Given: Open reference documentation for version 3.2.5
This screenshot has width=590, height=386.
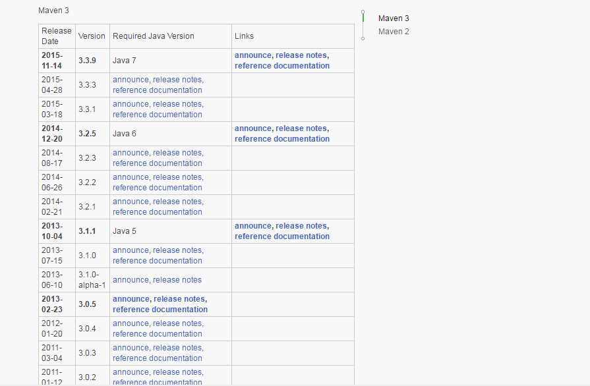Looking at the screenshot, I should [x=282, y=139].
